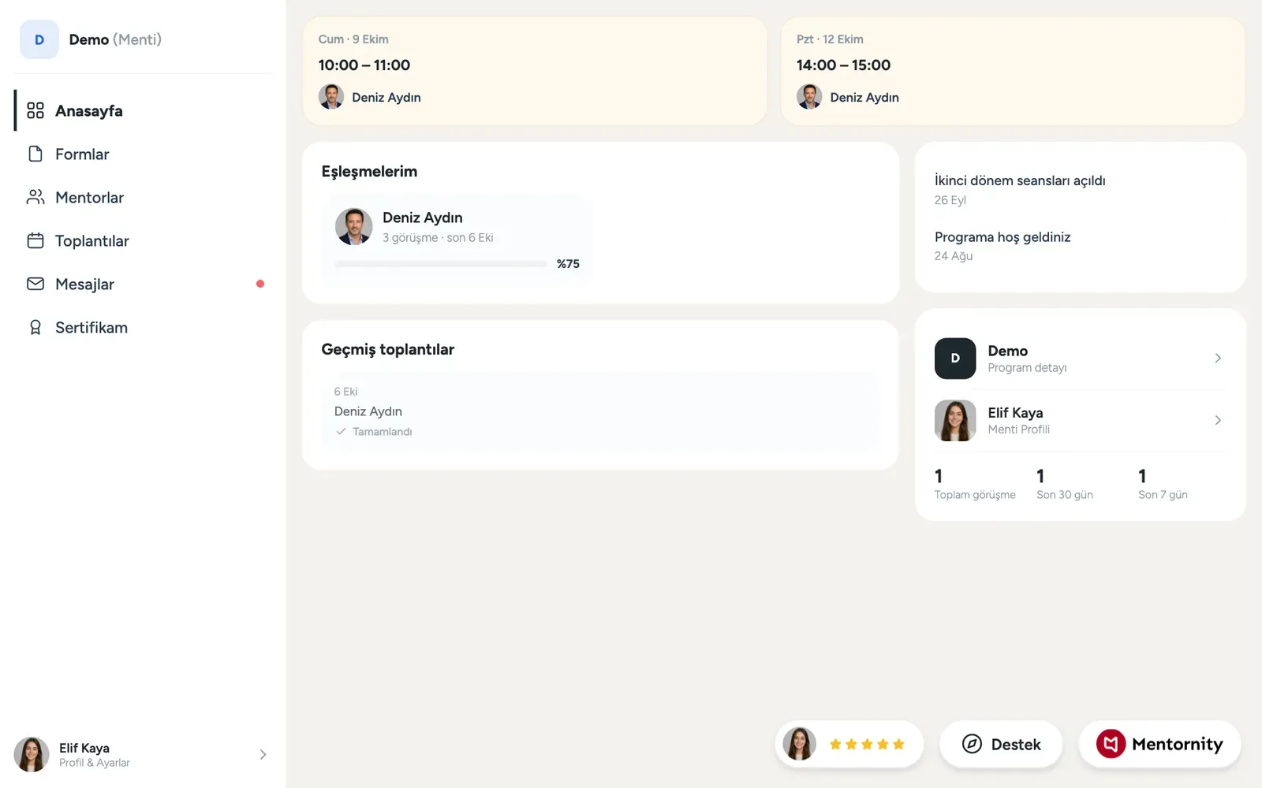Expand Elif Kaya Menti Profili chevron
Image resolution: width=1262 pixels, height=788 pixels.
[x=1218, y=420]
